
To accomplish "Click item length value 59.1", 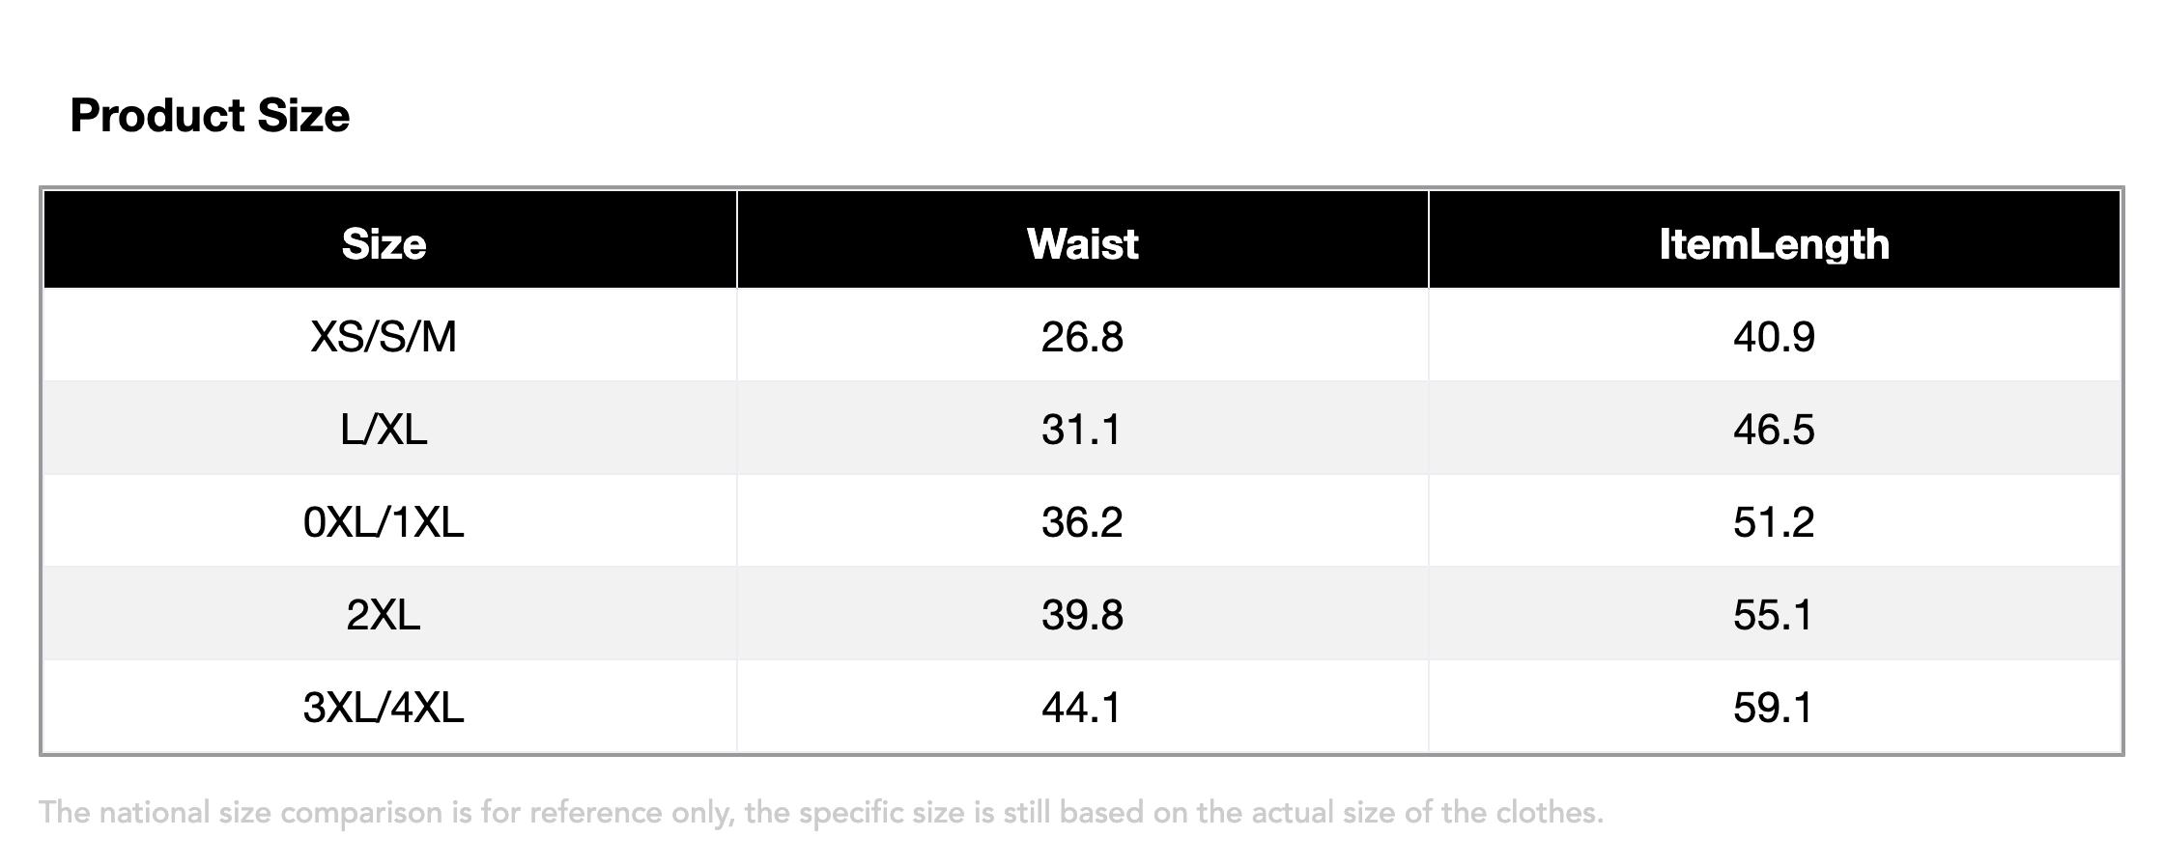I will point(1774,708).
